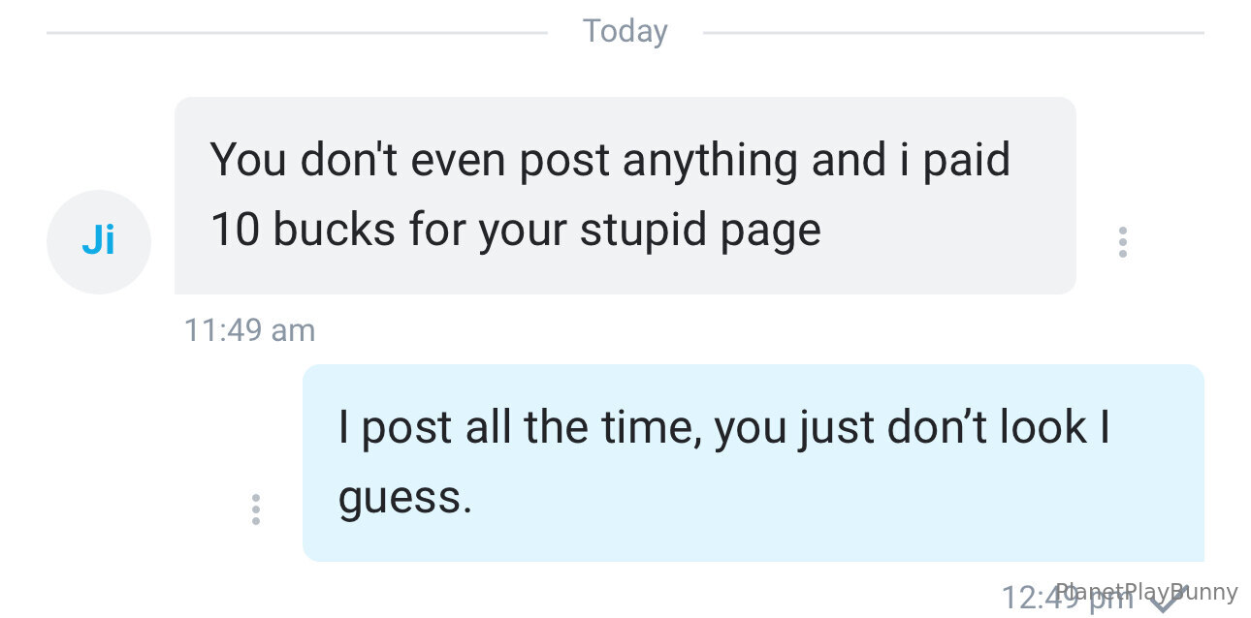Image resolution: width=1251 pixels, height=618 pixels.
Task: Click the text "10 bucks for your stupid page"
Action: [x=515, y=230]
